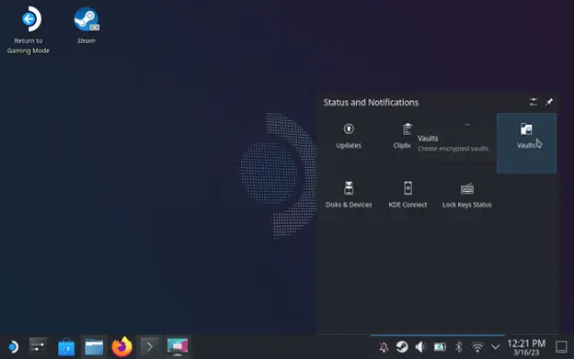The height and width of the screenshot is (359, 574).
Task: Click the Steam tray icon
Action: click(x=402, y=346)
